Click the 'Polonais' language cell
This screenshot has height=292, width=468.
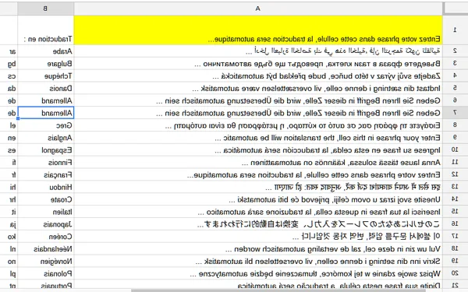point(46,273)
